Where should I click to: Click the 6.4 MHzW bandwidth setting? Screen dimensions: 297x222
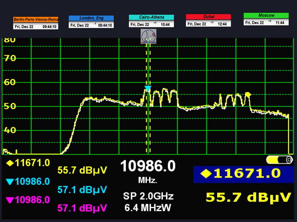[x=148, y=207]
